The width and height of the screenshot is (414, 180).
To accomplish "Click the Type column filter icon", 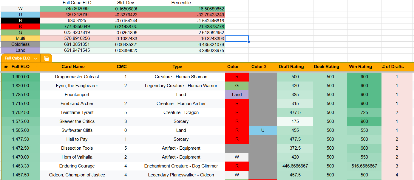I will 220,67.
